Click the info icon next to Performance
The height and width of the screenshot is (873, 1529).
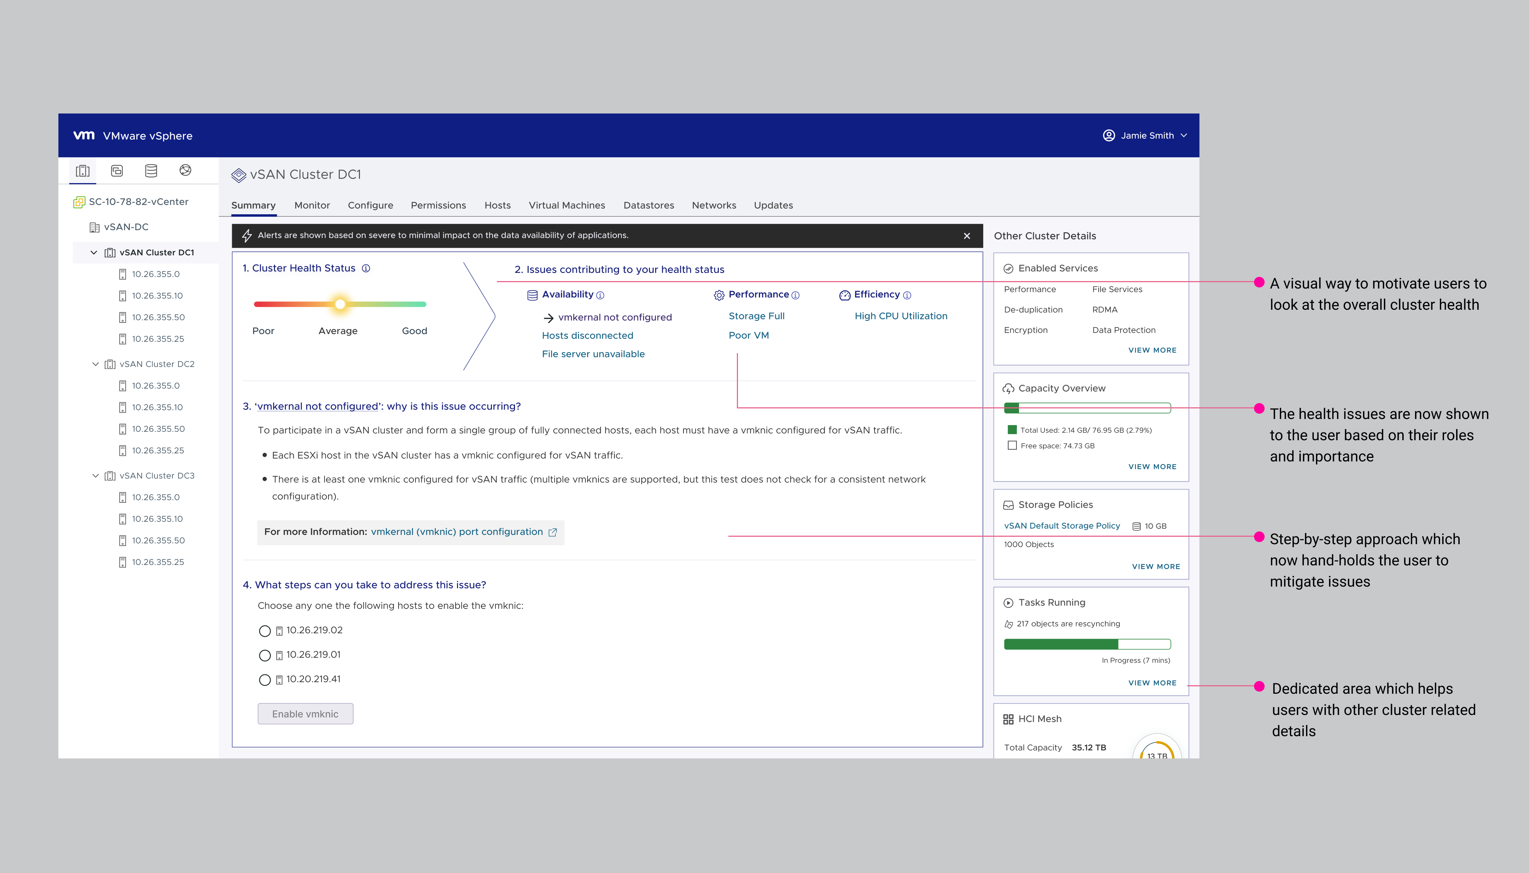tap(796, 295)
